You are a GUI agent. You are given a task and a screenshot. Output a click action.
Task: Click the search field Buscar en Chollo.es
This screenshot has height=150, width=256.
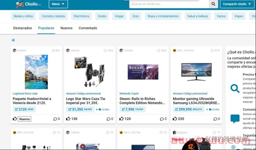pos(169,4)
